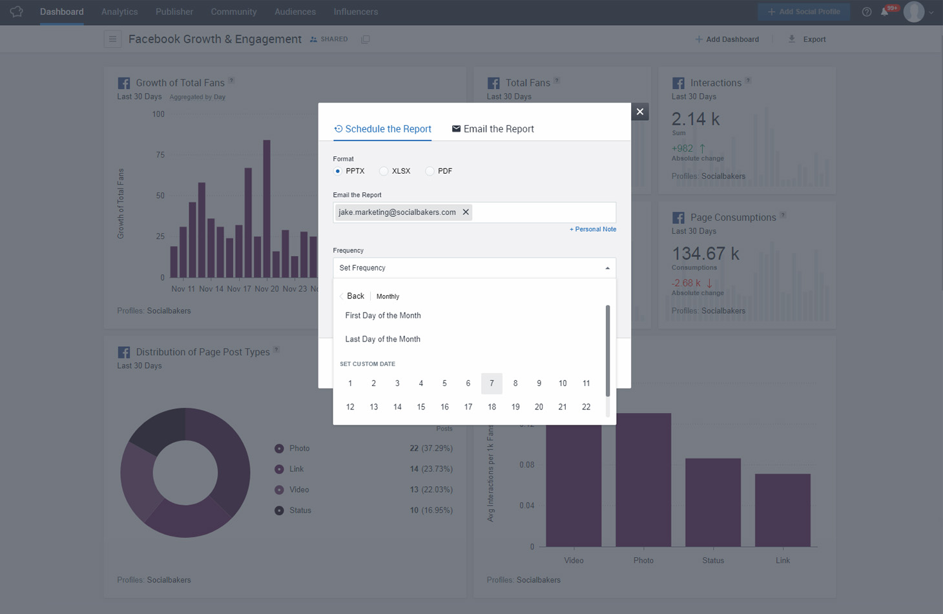Click the Export download icon
The image size is (943, 614).
point(792,39)
